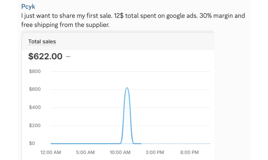Click the flat blue sales line near 5:00 AM
268x160 pixels.
pyautogui.click(x=85, y=143)
